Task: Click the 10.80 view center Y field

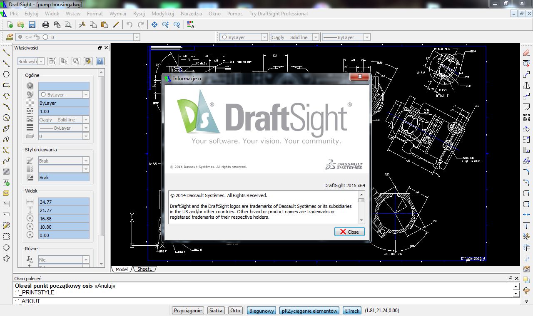Action: pyautogui.click(x=64, y=227)
